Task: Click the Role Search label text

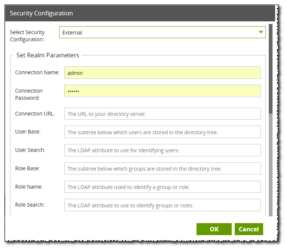Action: click(x=30, y=205)
